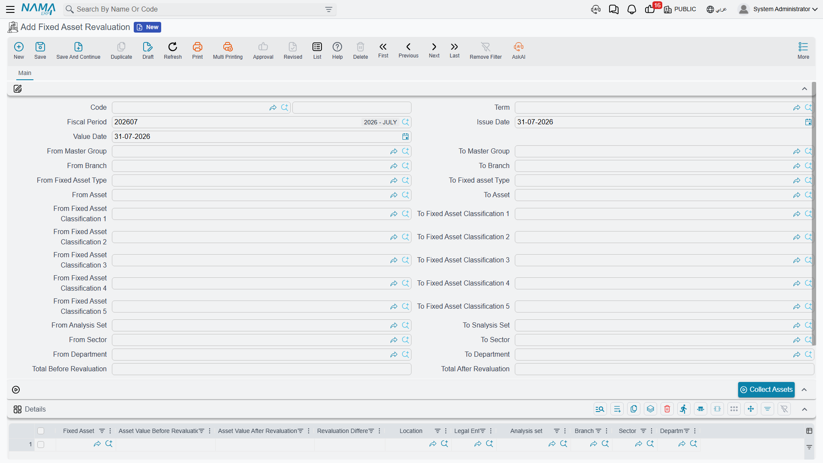Image resolution: width=823 pixels, height=463 pixels.
Task: Click the Term input field
Action: click(x=664, y=108)
